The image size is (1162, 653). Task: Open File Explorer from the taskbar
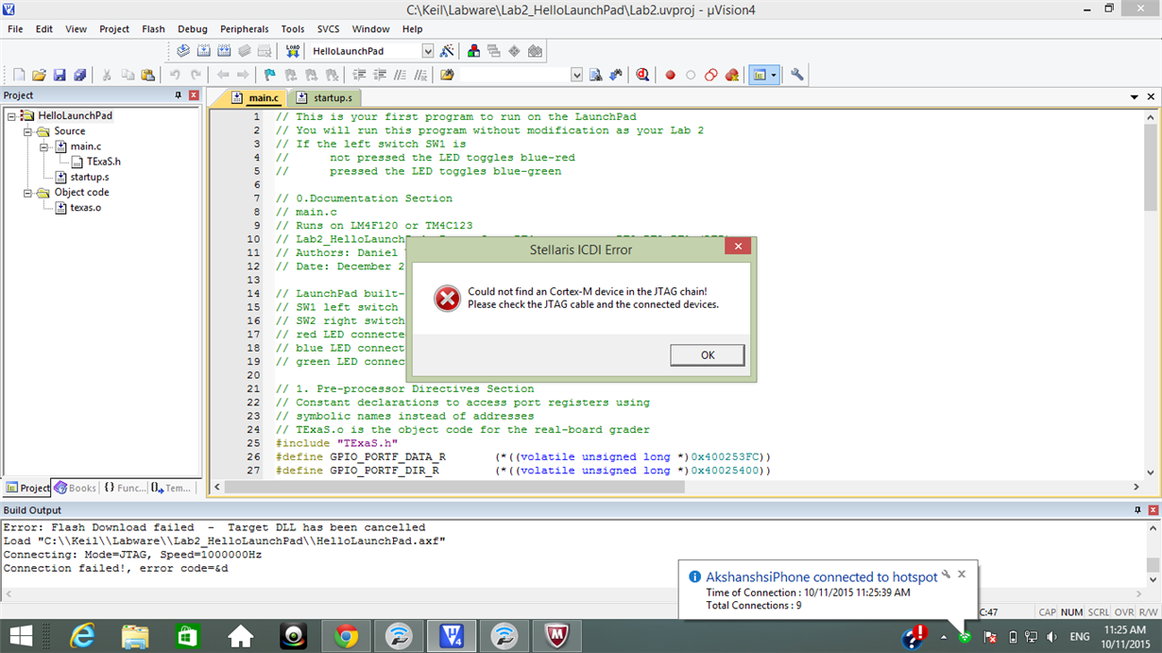135,636
